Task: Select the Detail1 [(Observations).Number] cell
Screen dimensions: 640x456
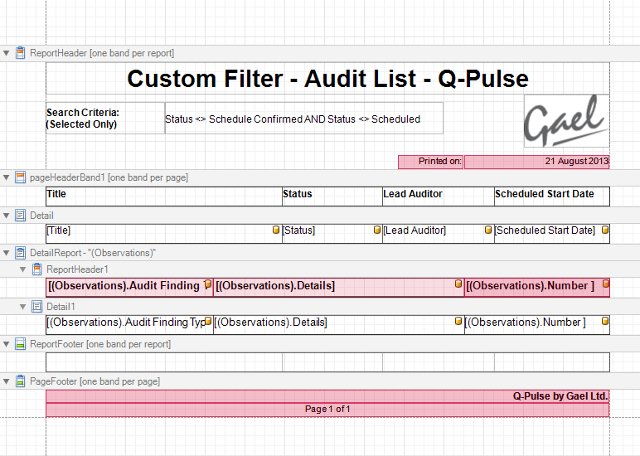Action: (537, 325)
